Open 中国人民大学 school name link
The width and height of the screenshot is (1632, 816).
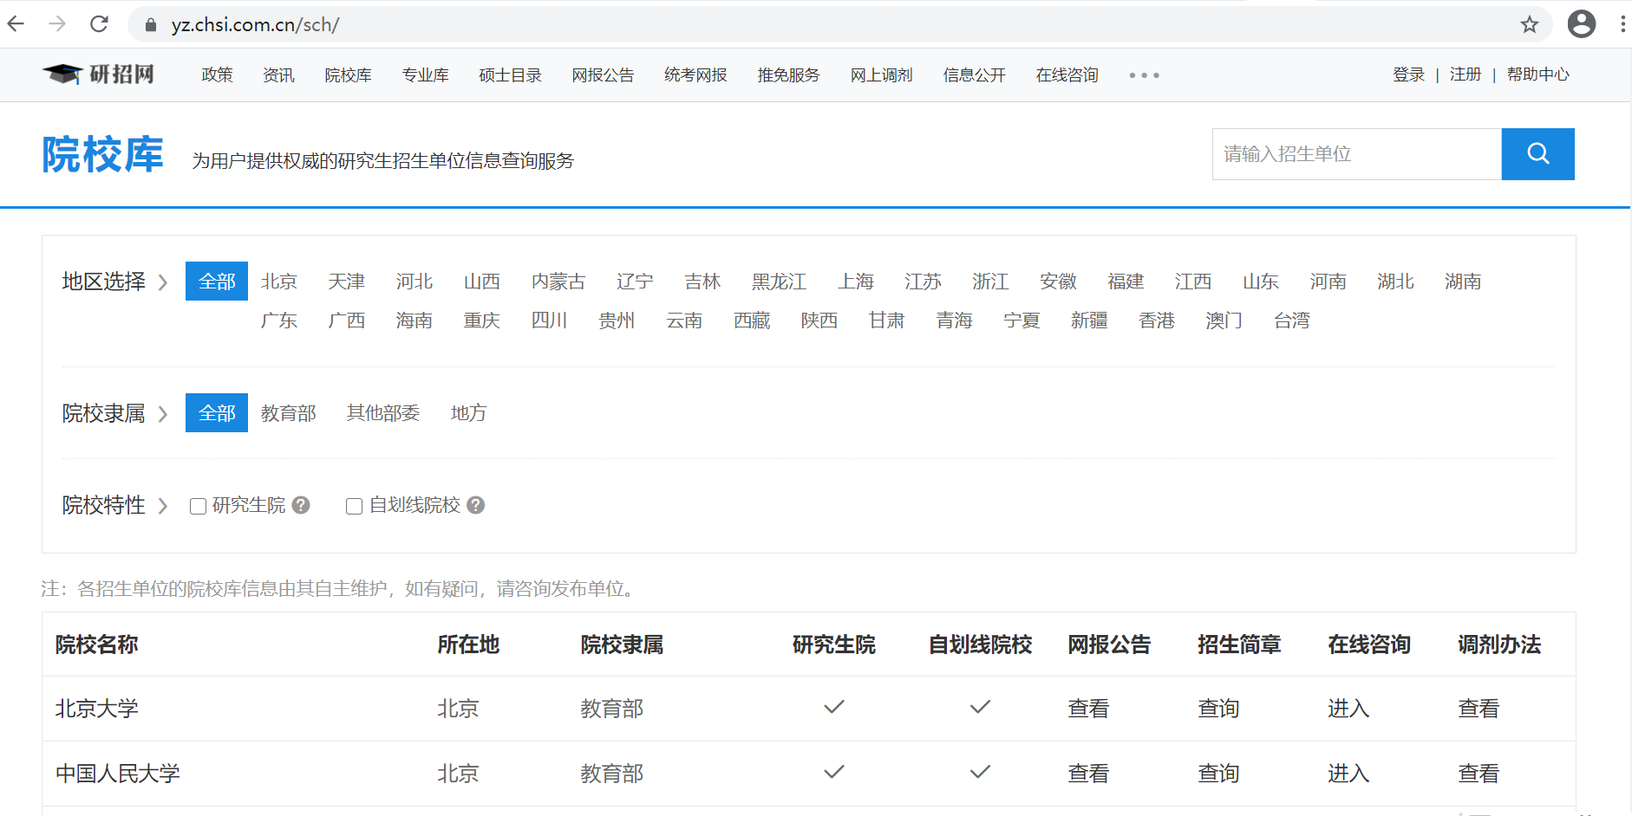[x=118, y=774]
